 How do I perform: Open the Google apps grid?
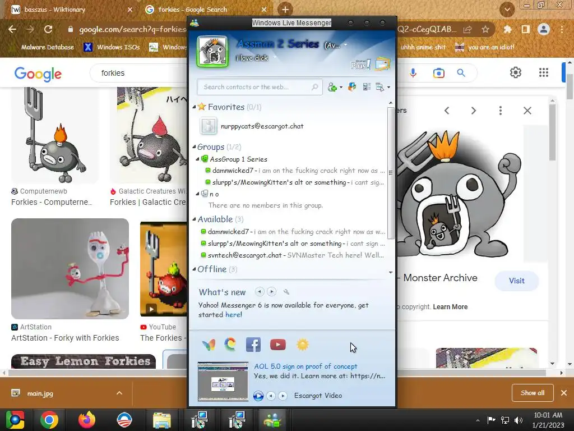544,72
